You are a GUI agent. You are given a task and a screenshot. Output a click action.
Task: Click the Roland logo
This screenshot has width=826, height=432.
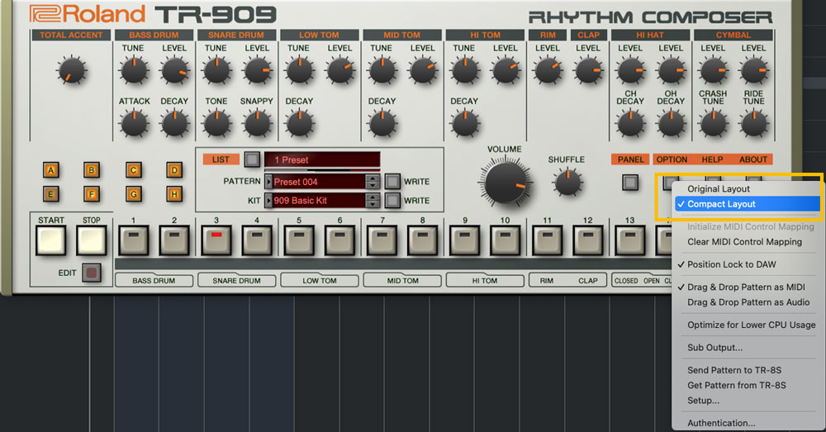88,14
